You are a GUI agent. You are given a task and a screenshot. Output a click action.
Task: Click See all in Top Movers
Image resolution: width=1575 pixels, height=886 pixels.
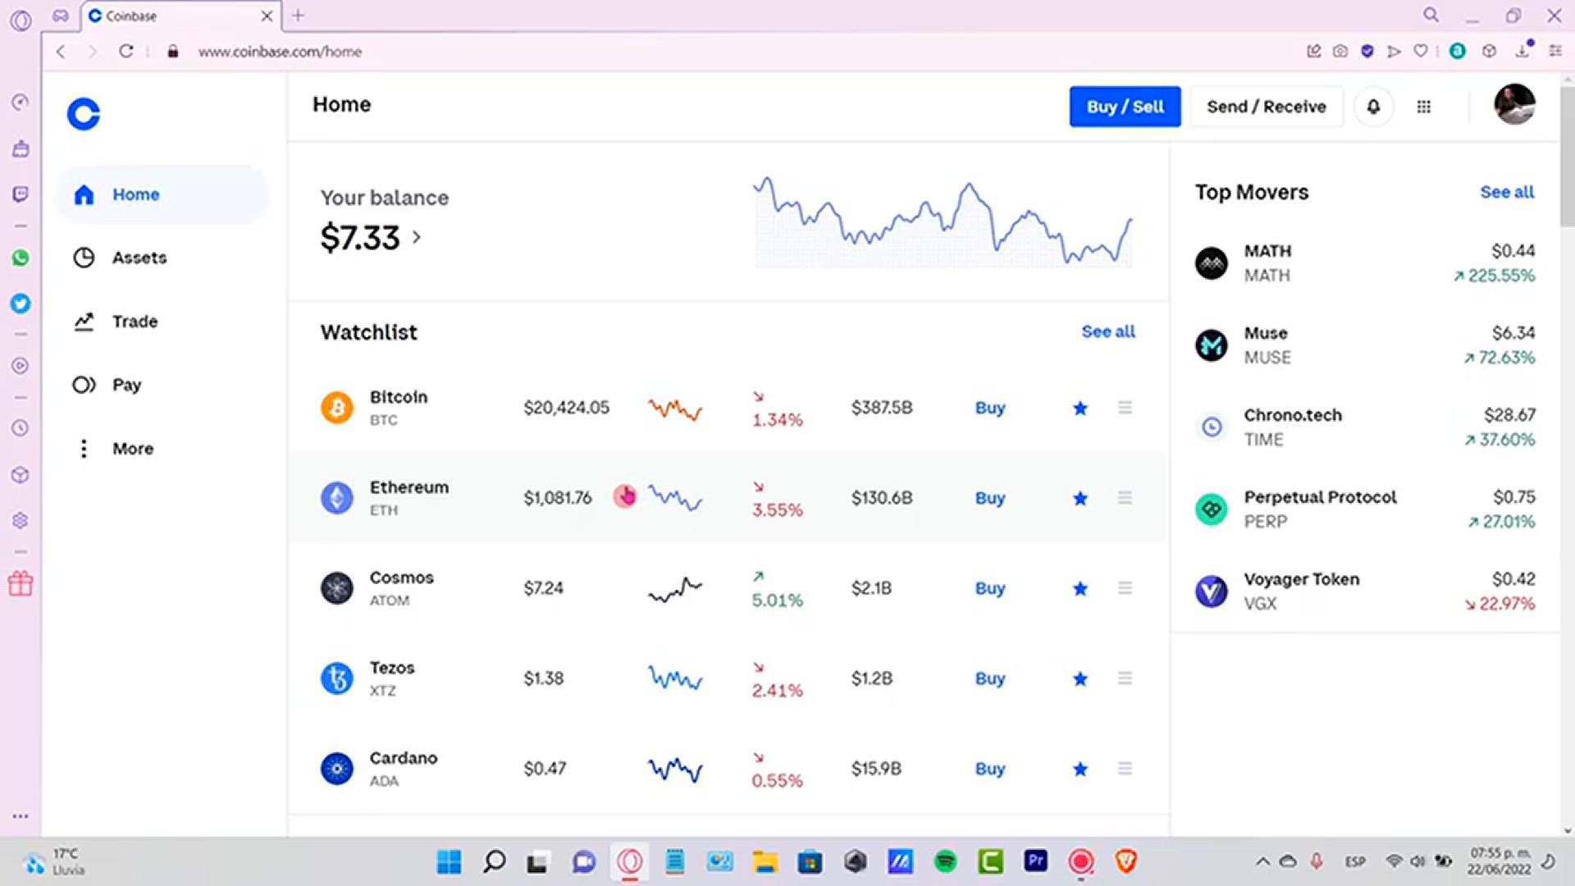pyautogui.click(x=1507, y=192)
